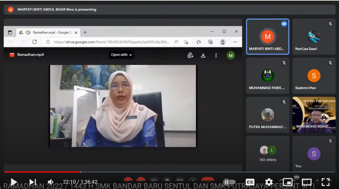The image size is (339, 189).
Task: Select the Syahmi Irfan participant tile
Action: pyautogui.click(x=314, y=76)
